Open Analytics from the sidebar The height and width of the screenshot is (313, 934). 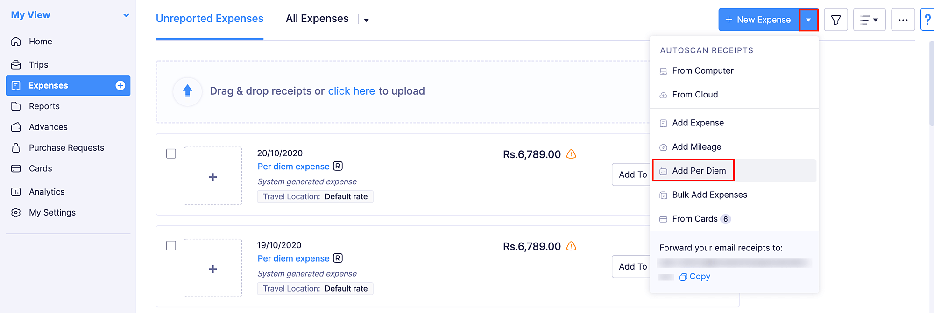46,192
